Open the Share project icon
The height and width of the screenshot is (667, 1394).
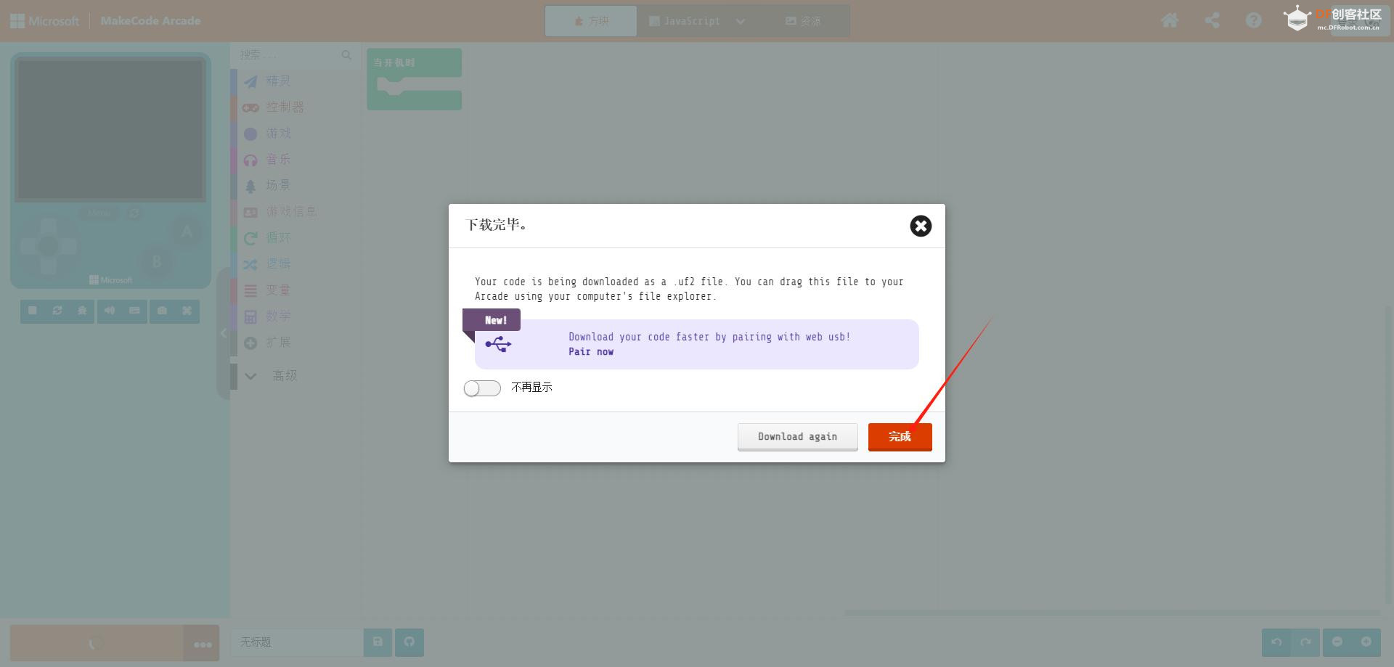point(1212,20)
